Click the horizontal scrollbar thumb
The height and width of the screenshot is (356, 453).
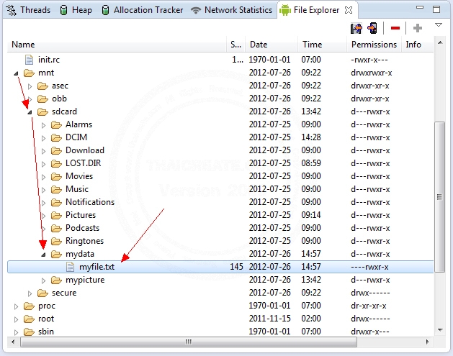[x=189, y=342]
